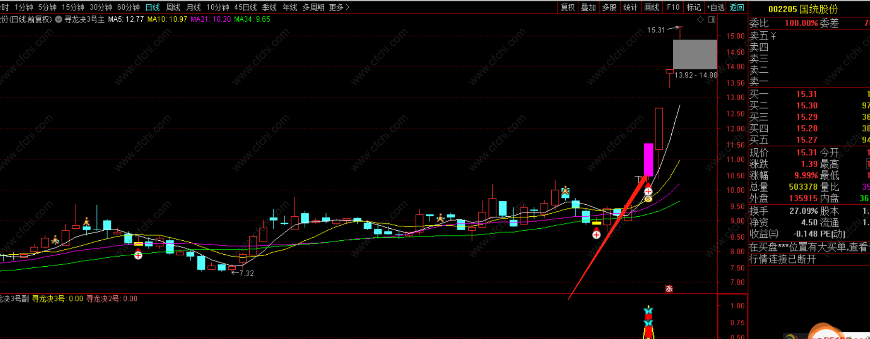The width and height of the screenshot is (870, 339).
Task: Click the MA10: 10.97 indicator label
Action: pos(167,19)
